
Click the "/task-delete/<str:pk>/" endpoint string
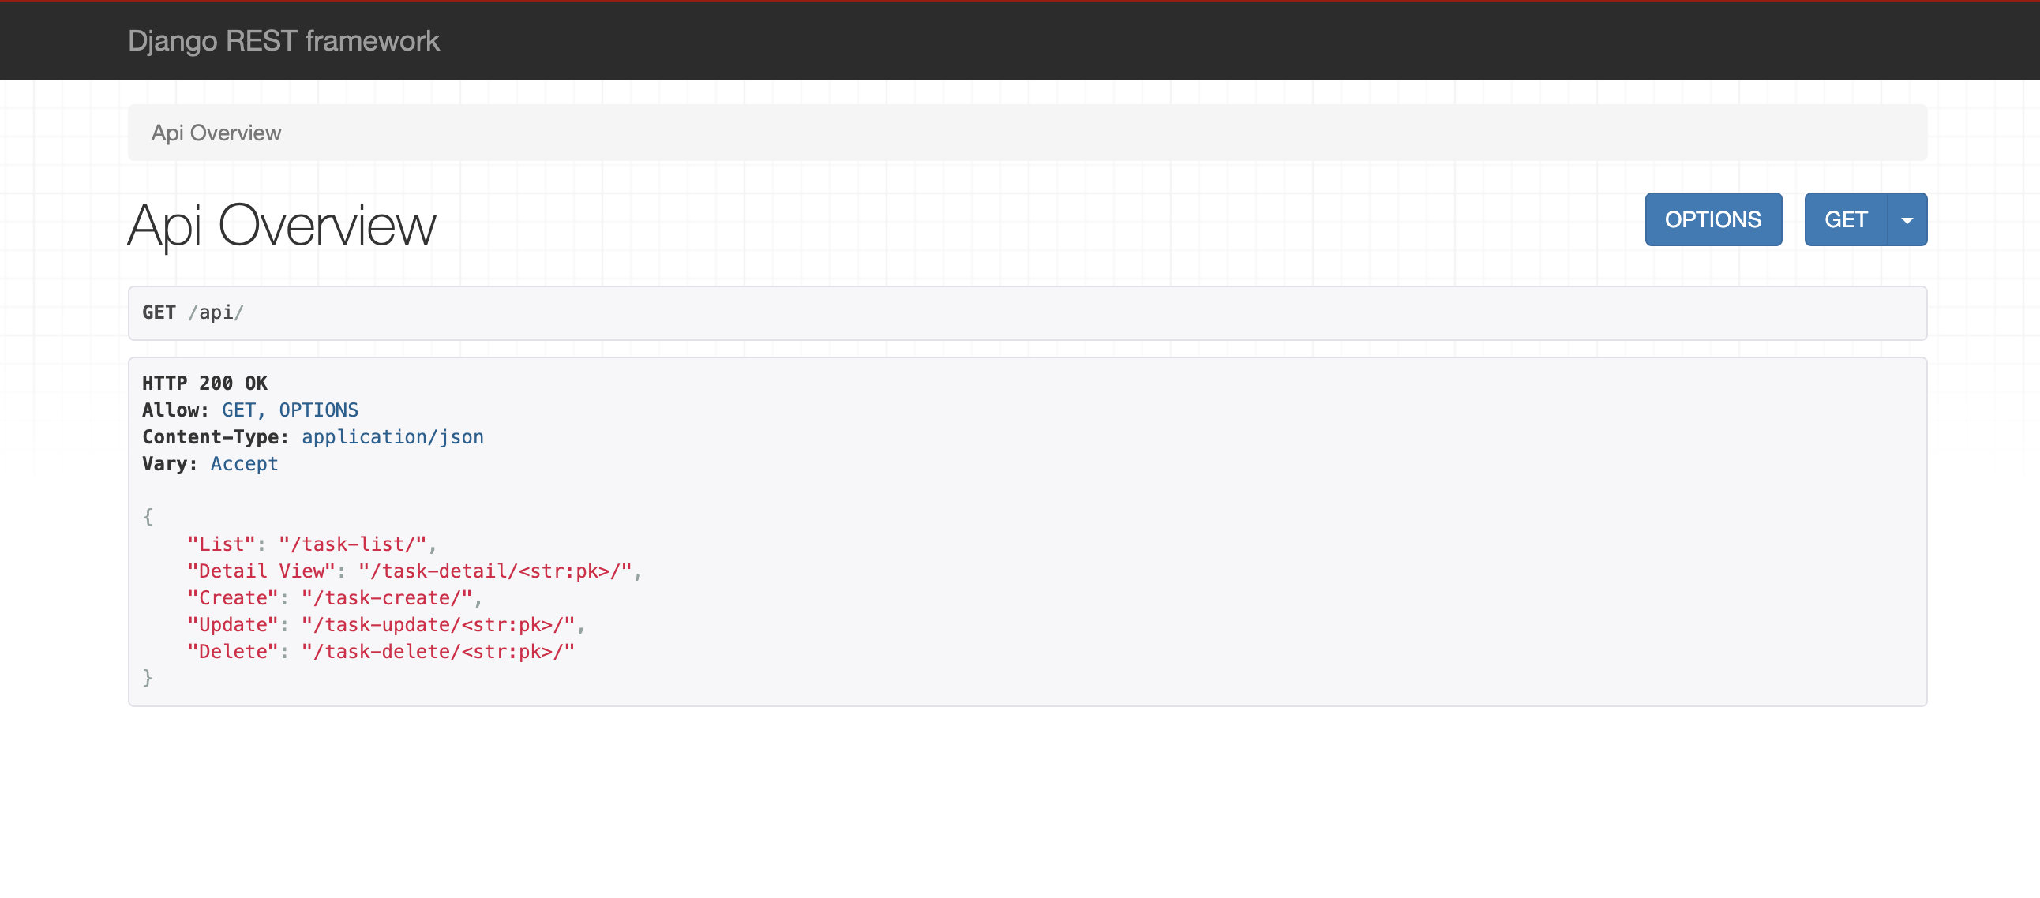click(x=438, y=652)
